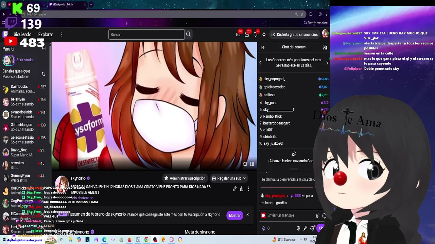Open more options below the stream title

coord(248,189)
